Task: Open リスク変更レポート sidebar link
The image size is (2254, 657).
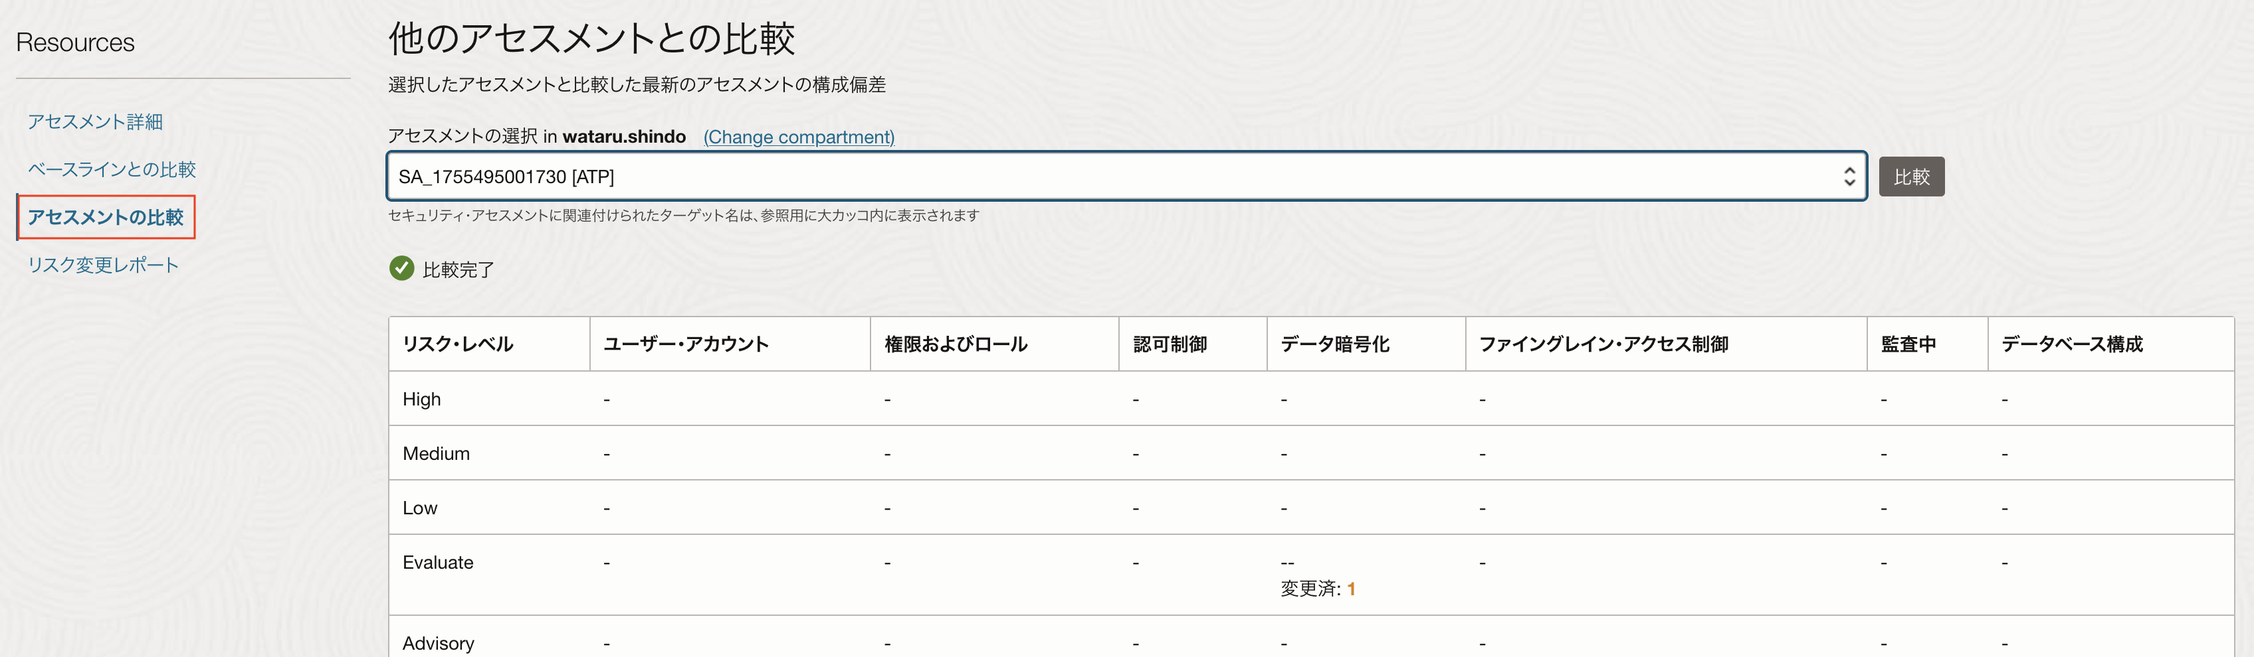Action: pyautogui.click(x=103, y=265)
